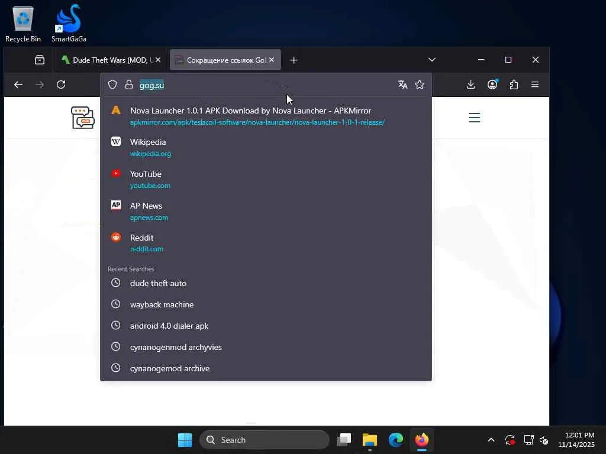Open the tracking protection shield icon
Screen dimensions: 606x454
(x=112, y=85)
